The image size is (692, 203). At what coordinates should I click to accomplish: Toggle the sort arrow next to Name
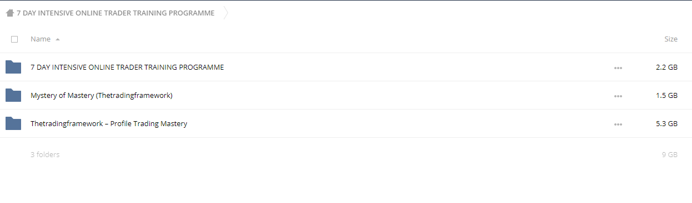pyautogui.click(x=58, y=40)
